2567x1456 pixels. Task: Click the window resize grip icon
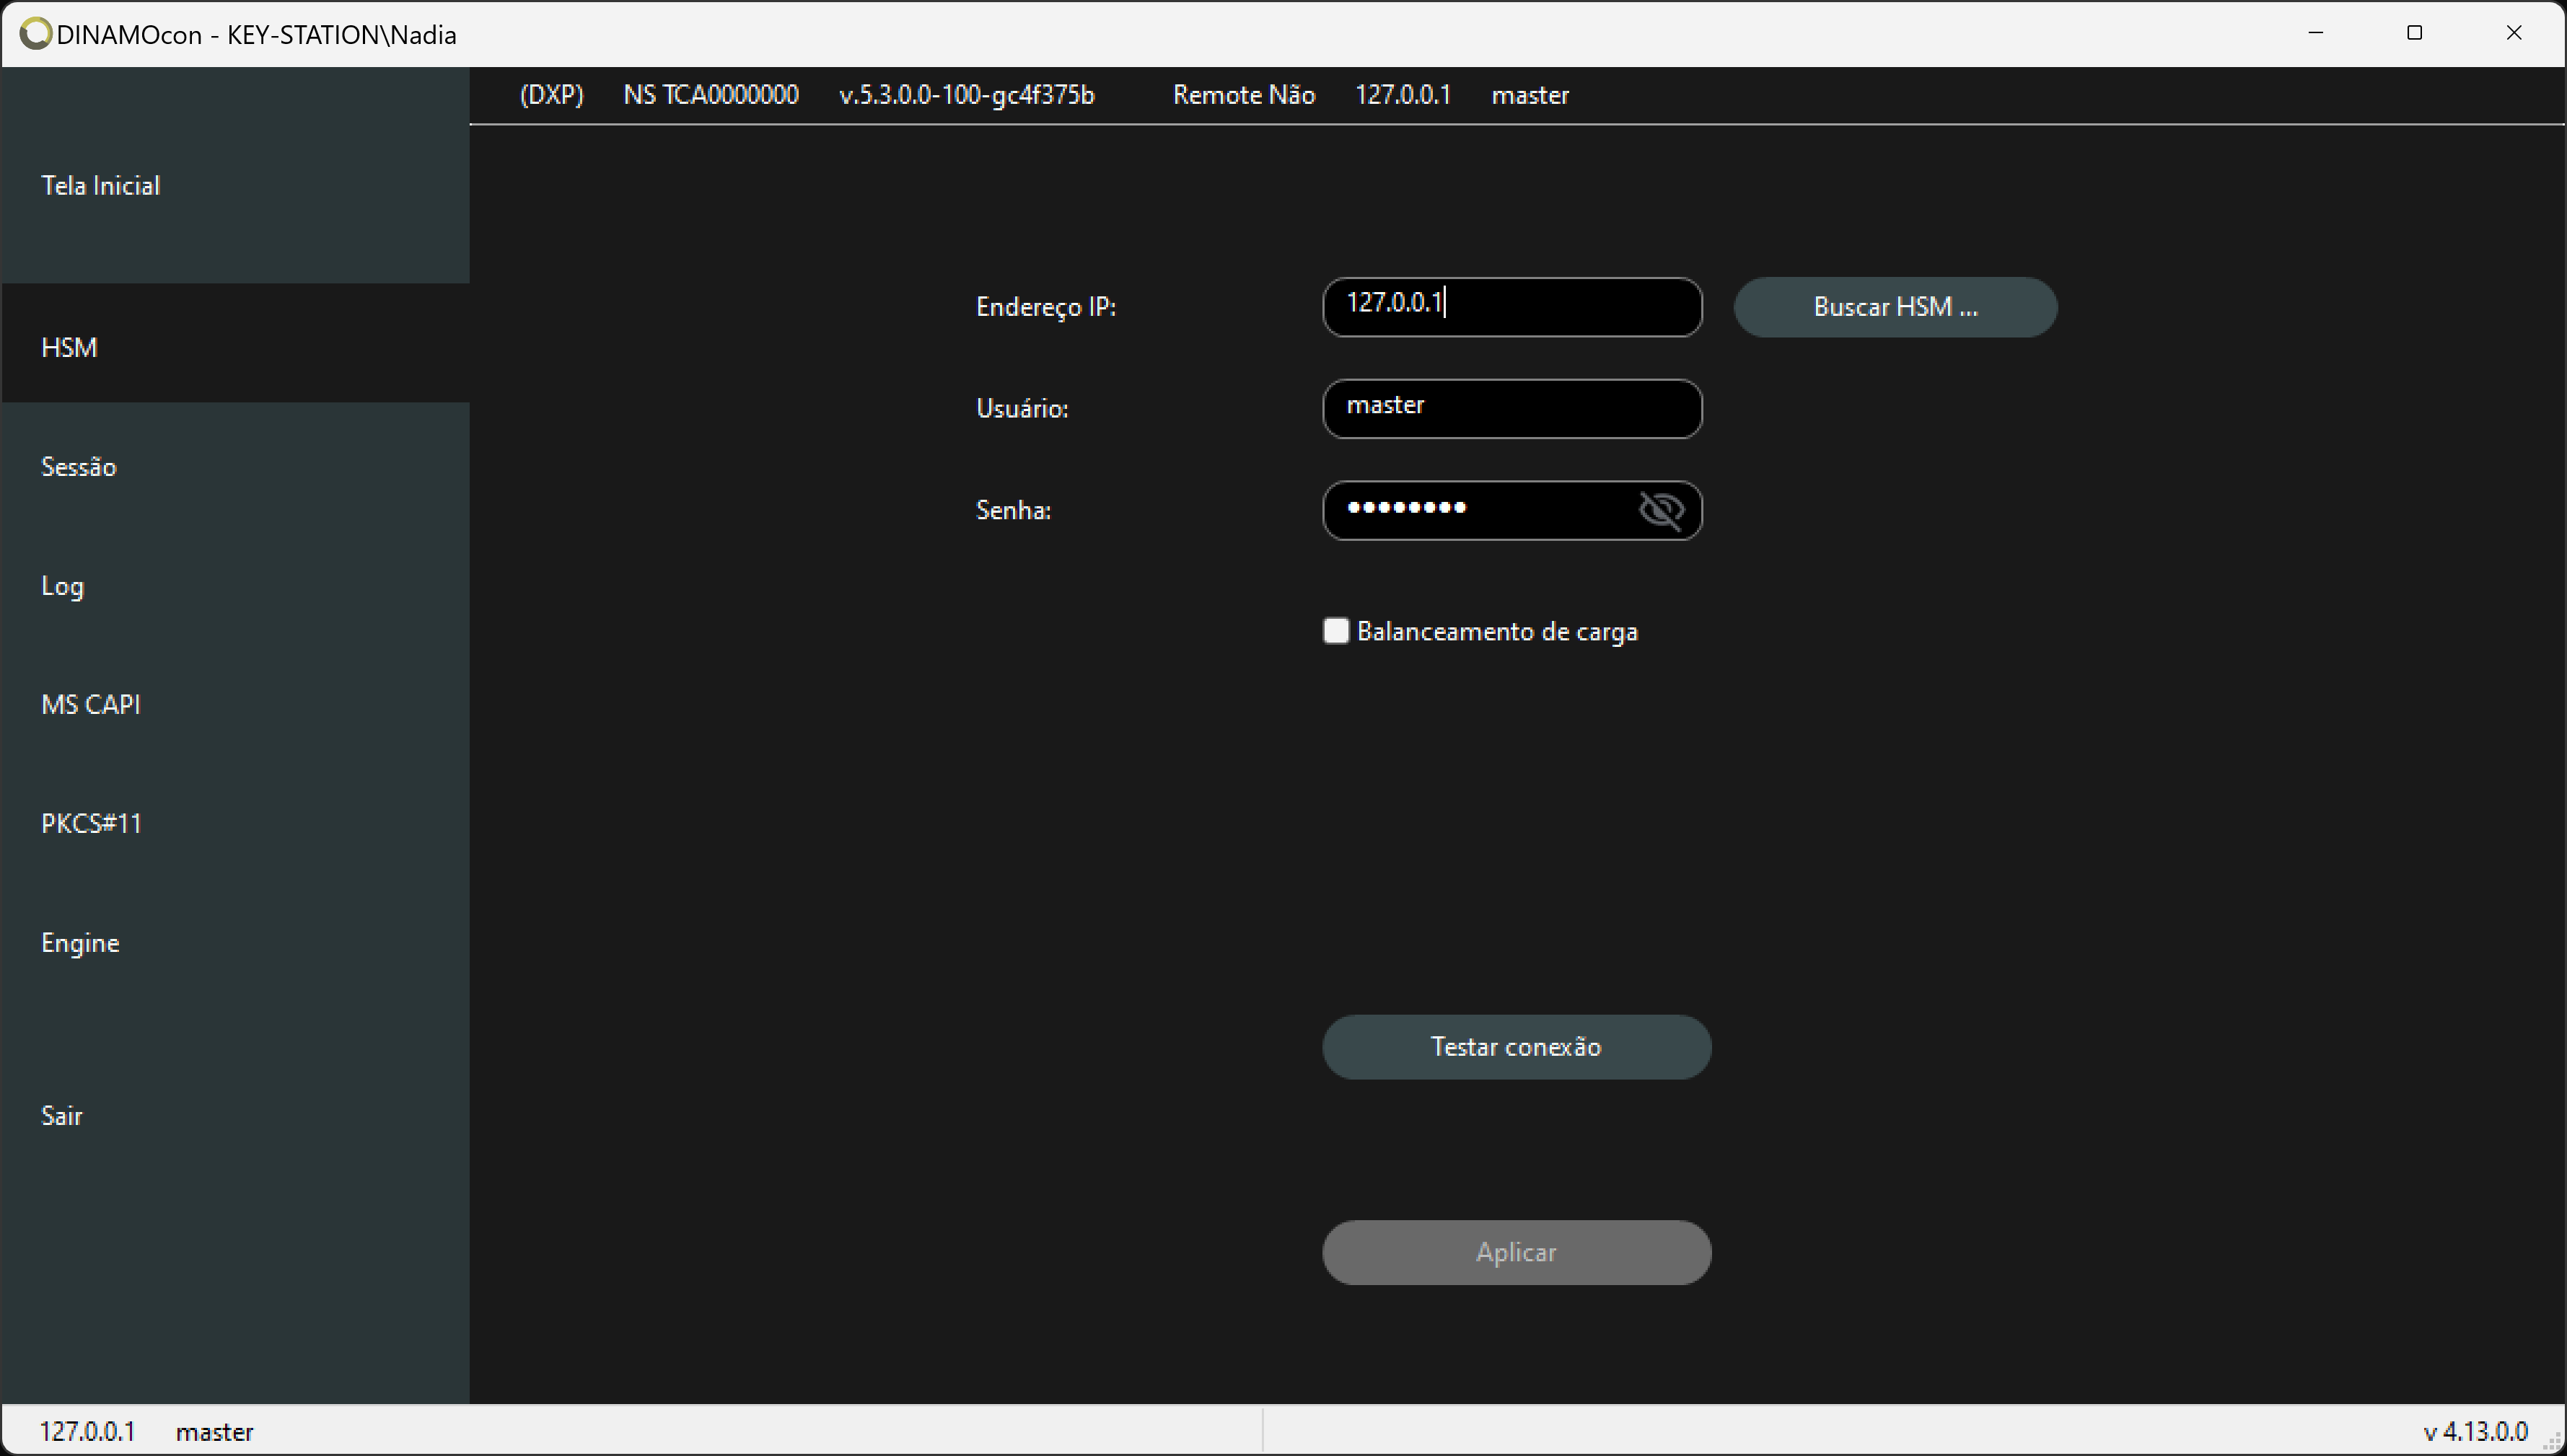point(2552,1441)
